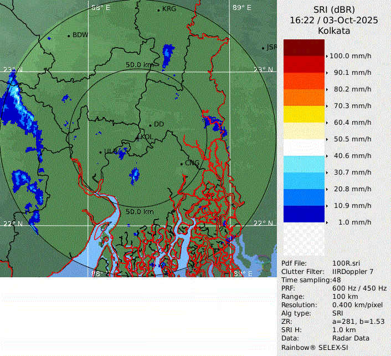Select the JSR station marker
Viewport: 391px width, 356px height.
coord(264,48)
